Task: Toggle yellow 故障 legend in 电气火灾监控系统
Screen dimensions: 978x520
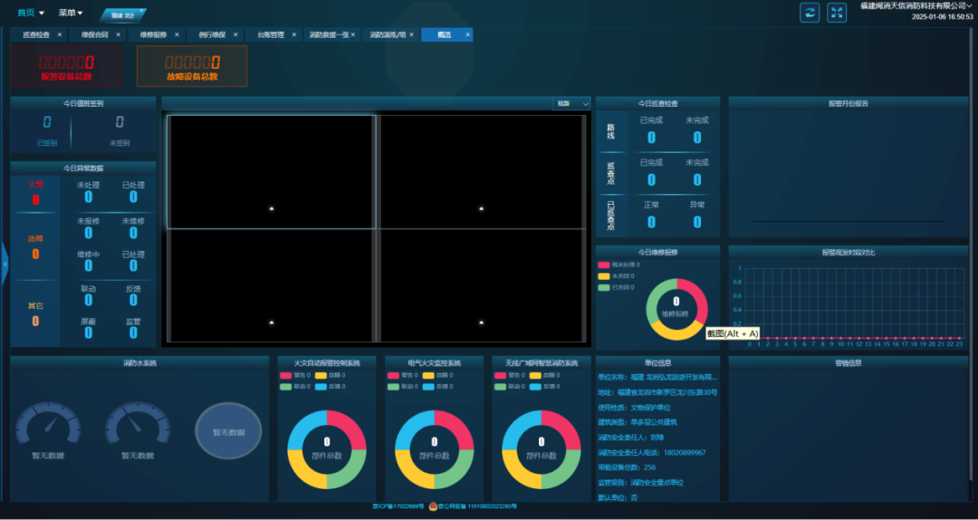Action: 429,375
